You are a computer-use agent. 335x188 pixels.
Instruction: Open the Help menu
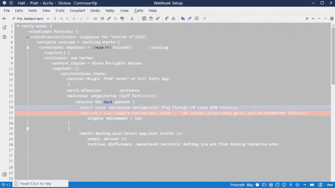pyautogui.click(x=152, y=11)
